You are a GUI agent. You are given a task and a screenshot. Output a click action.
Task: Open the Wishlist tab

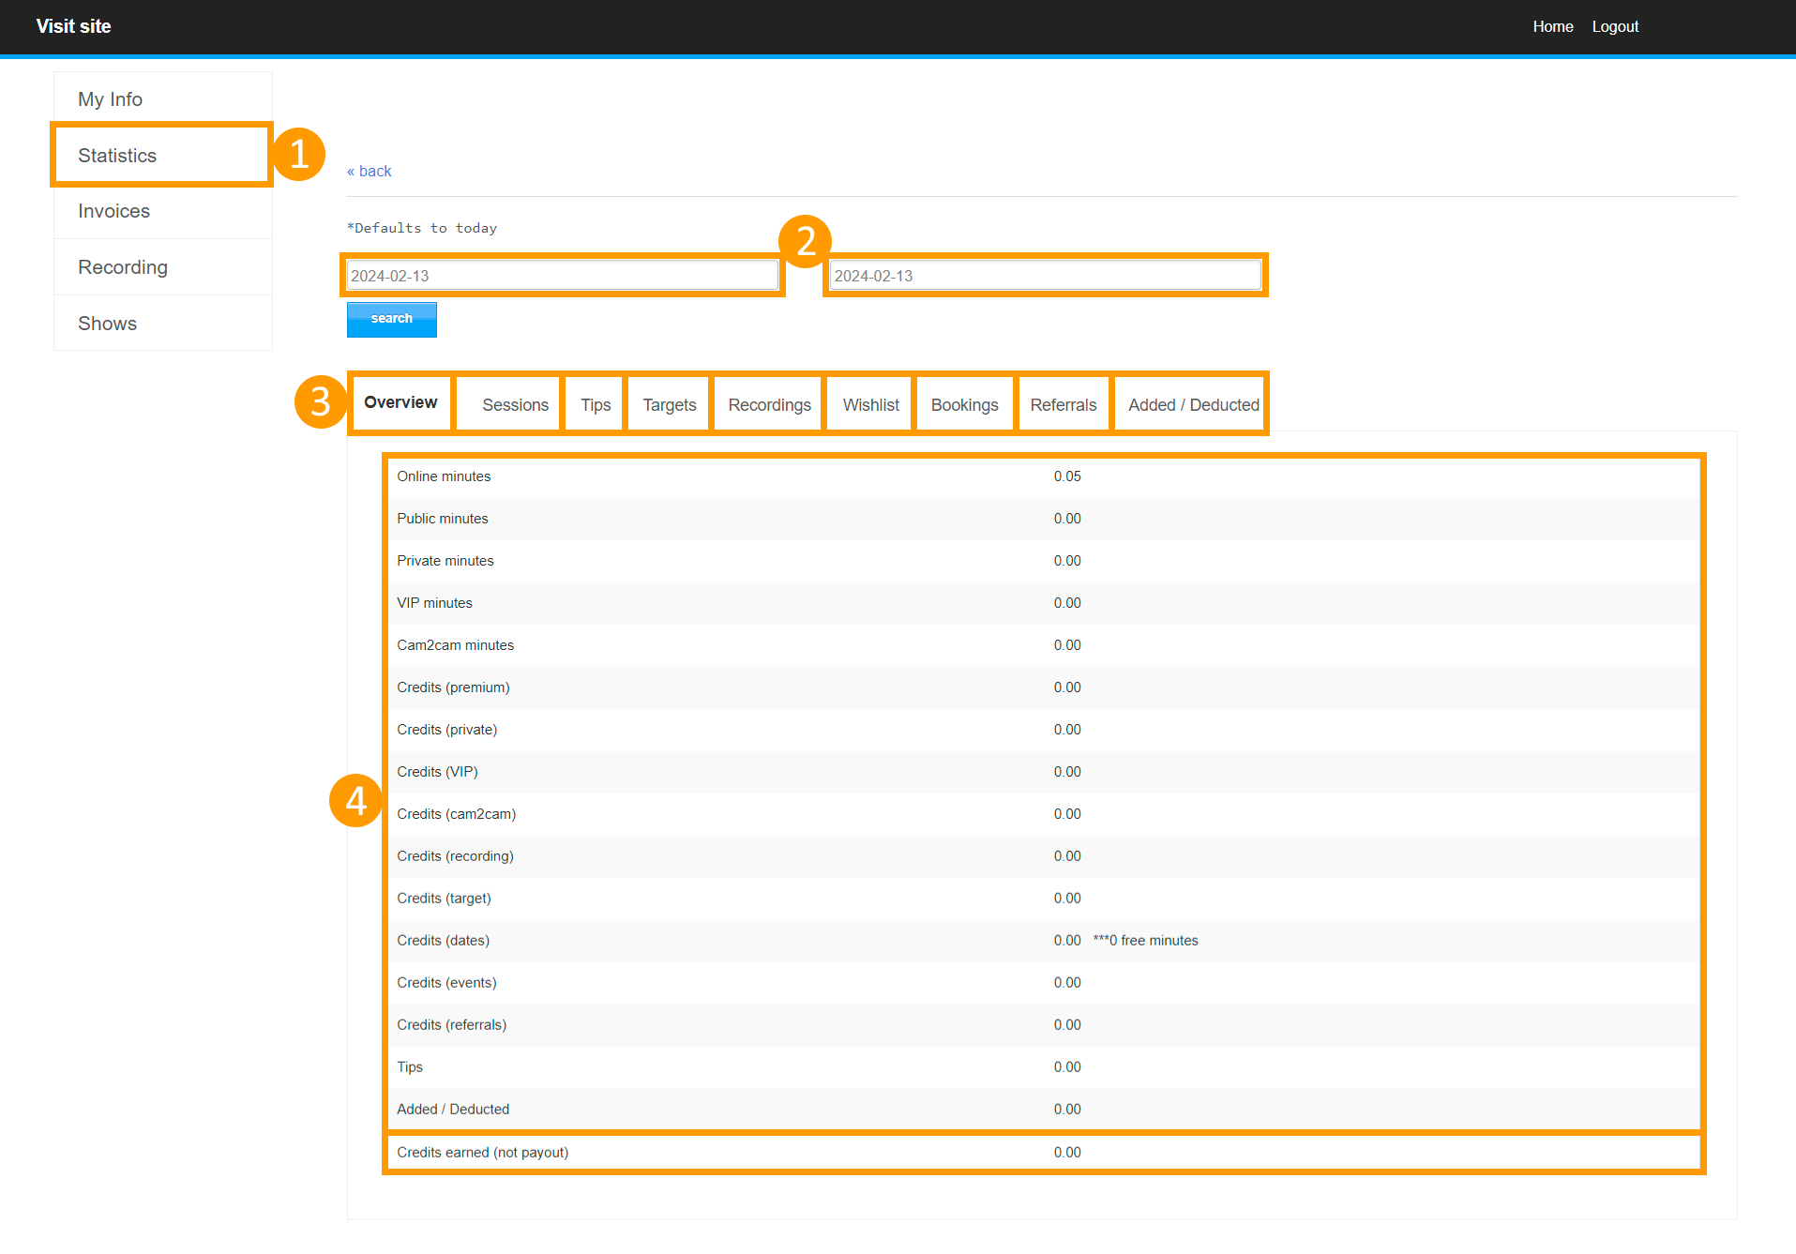[870, 405]
